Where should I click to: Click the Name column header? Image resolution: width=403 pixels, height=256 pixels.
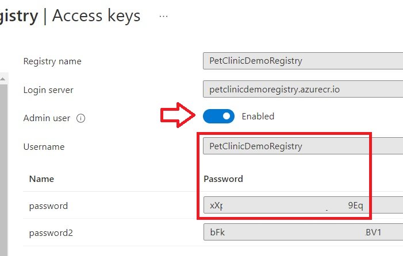(41, 179)
